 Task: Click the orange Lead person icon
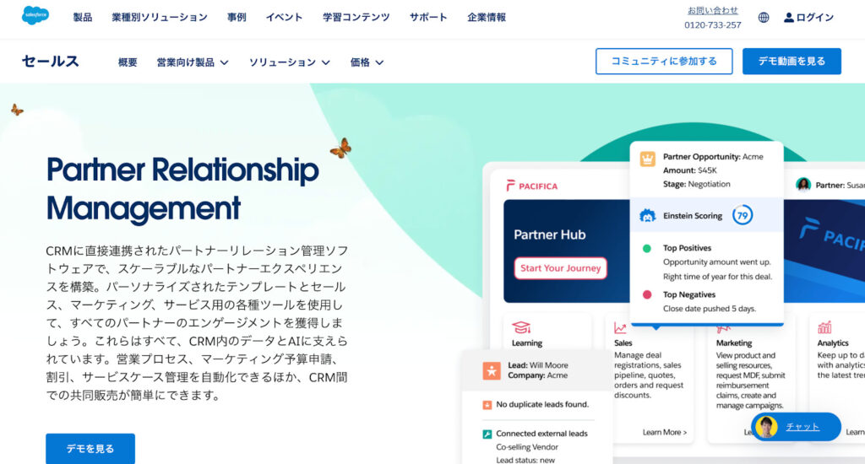491,370
